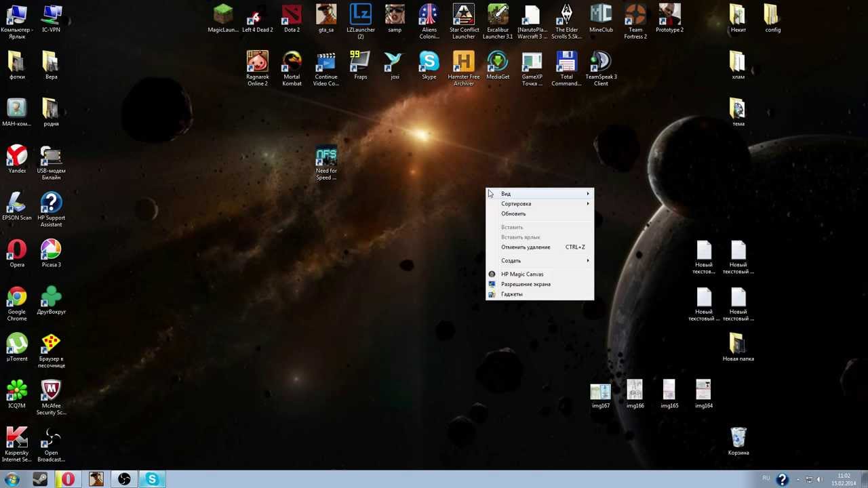Switch to Skype in the taskbar
Image resolution: width=868 pixels, height=488 pixels.
[152, 479]
